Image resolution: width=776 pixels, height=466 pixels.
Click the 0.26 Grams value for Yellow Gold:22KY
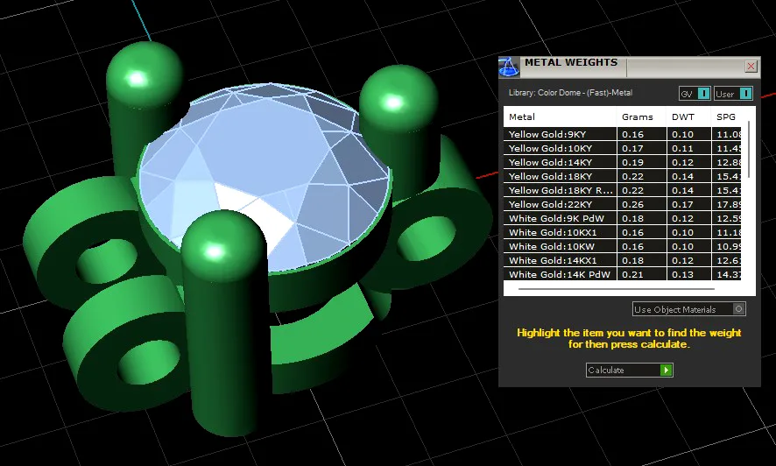point(632,204)
